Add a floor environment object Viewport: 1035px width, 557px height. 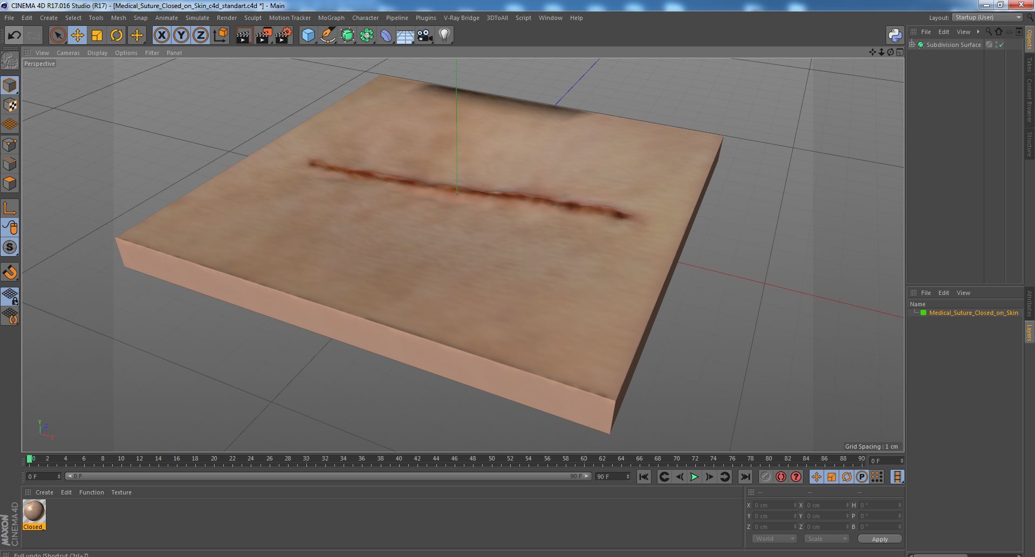click(x=405, y=36)
